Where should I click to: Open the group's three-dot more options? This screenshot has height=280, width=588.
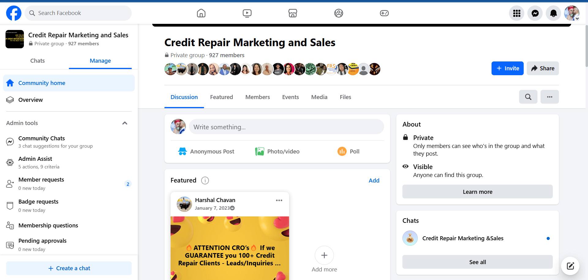coord(550,97)
